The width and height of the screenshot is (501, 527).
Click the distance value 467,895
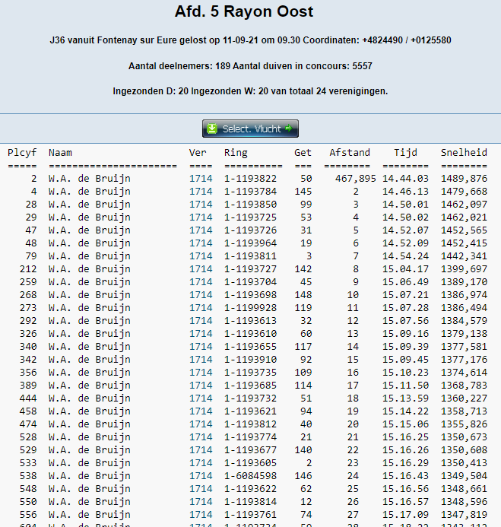(x=356, y=179)
